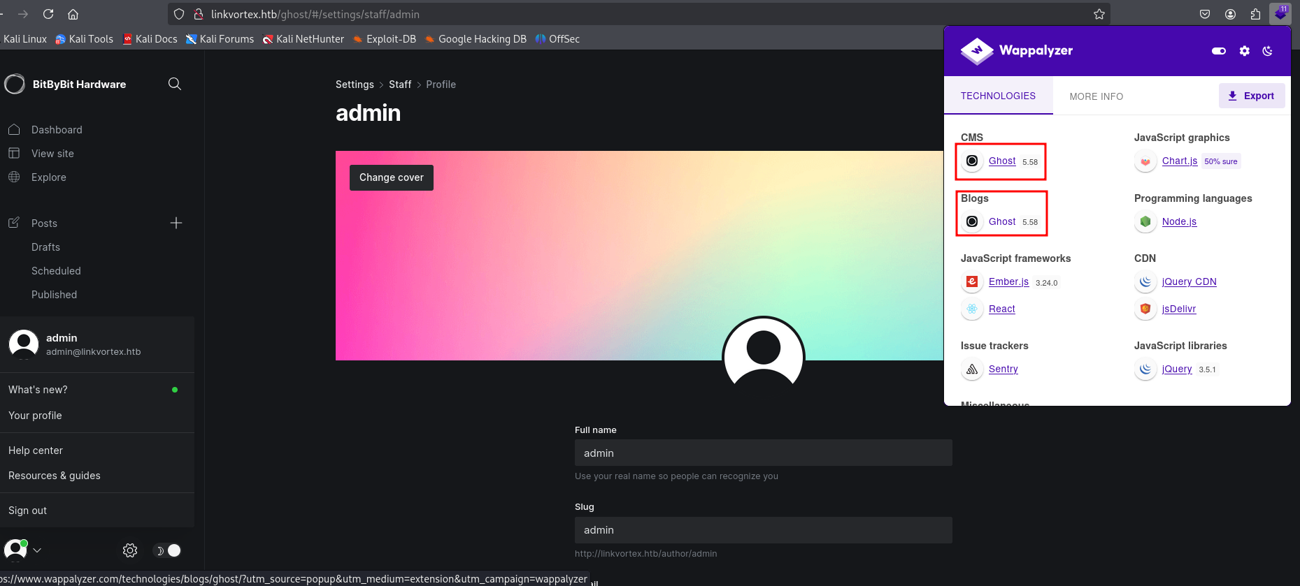
Task: Toggle the Wappalyzer enable switch
Action: 1219,51
